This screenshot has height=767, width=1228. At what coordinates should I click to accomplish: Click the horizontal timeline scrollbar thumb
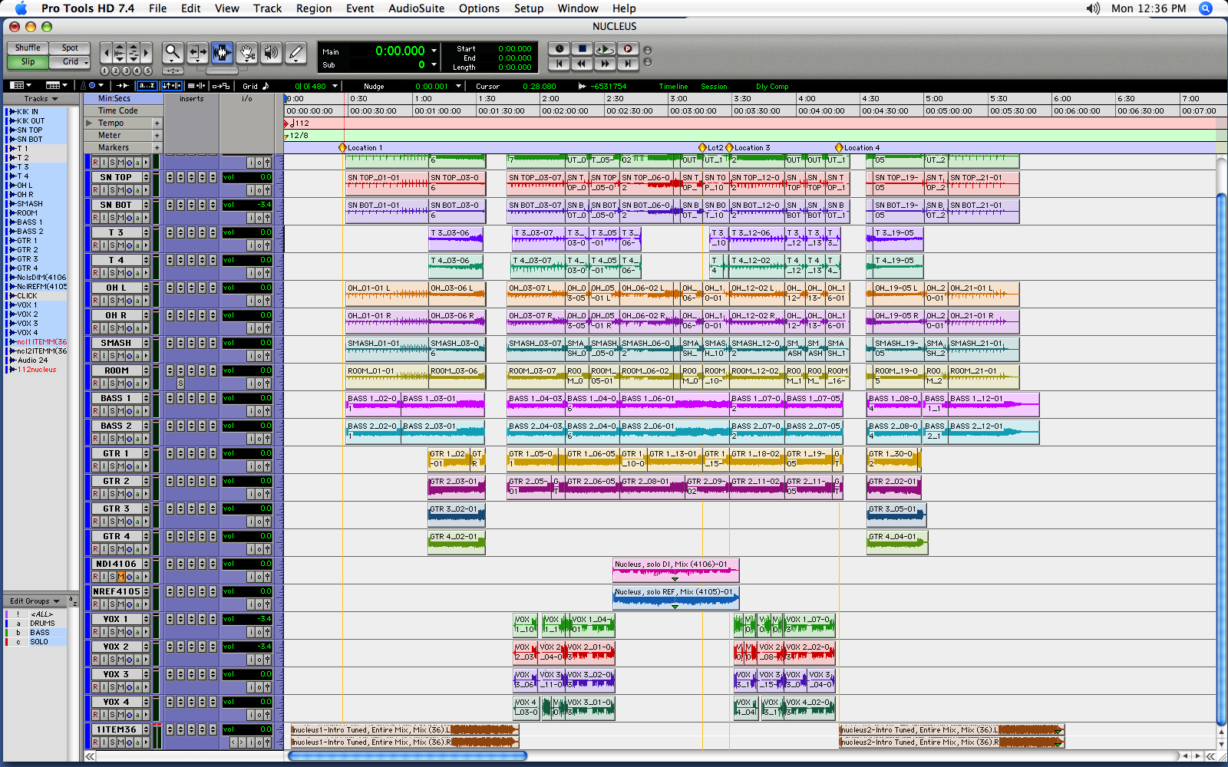(408, 755)
